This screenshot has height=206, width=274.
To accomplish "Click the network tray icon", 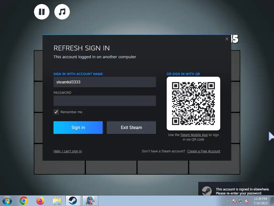I will 241,201.
